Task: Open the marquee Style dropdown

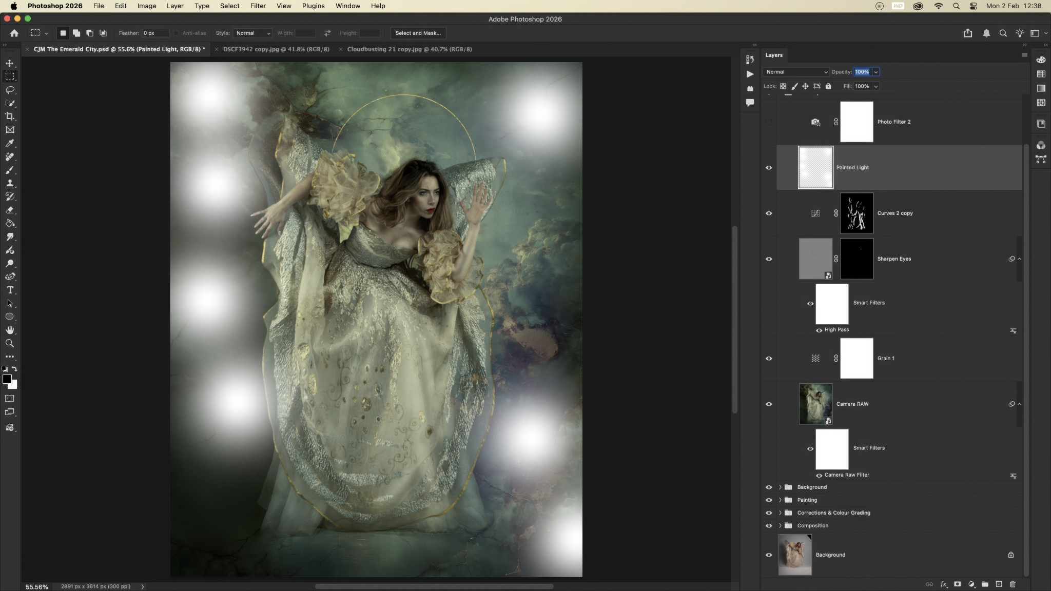Action: tap(252, 33)
